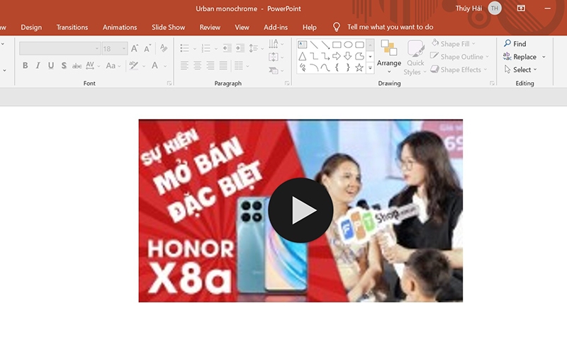Expand the shapes gallery More arrow

tap(370, 68)
